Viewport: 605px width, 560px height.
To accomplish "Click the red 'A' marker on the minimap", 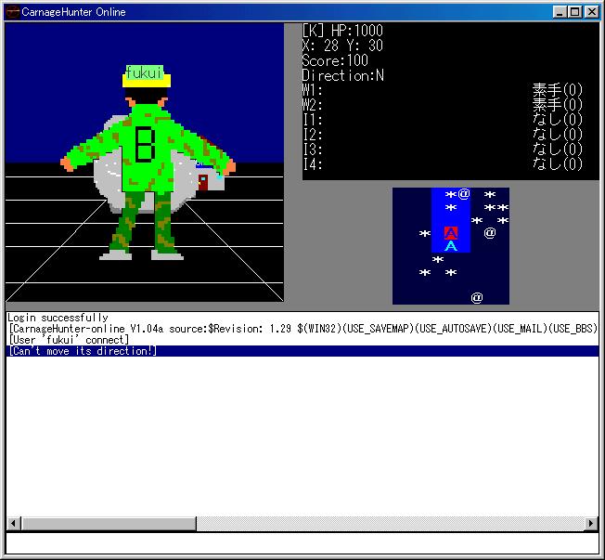I will click(x=451, y=233).
